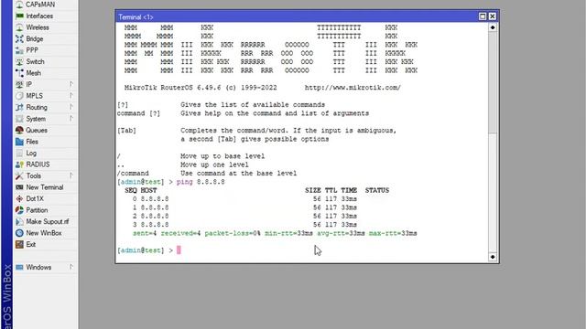Expand the IP submenu arrow

71,85
